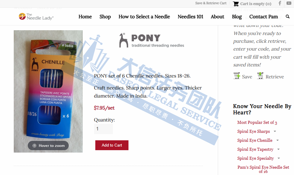Open Most Popular Set of 3 link
This screenshot has height=175, width=294.
(x=257, y=122)
